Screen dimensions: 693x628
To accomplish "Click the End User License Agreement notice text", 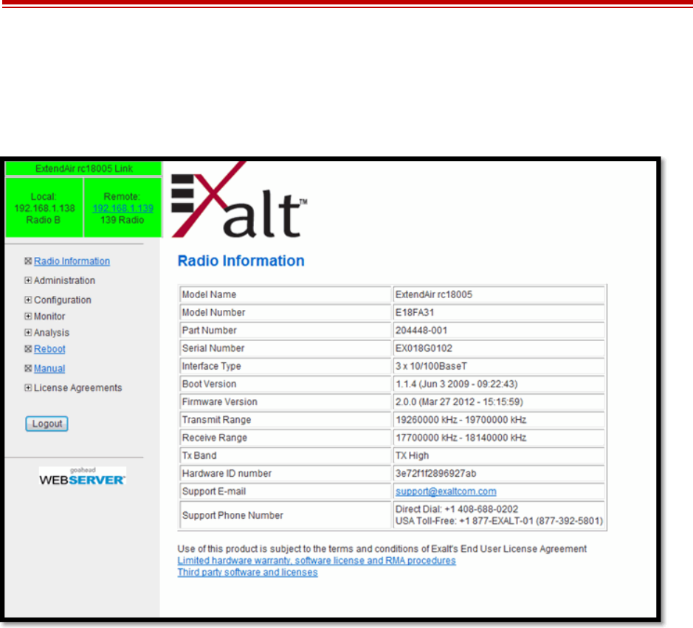I will pyautogui.click(x=382, y=549).
